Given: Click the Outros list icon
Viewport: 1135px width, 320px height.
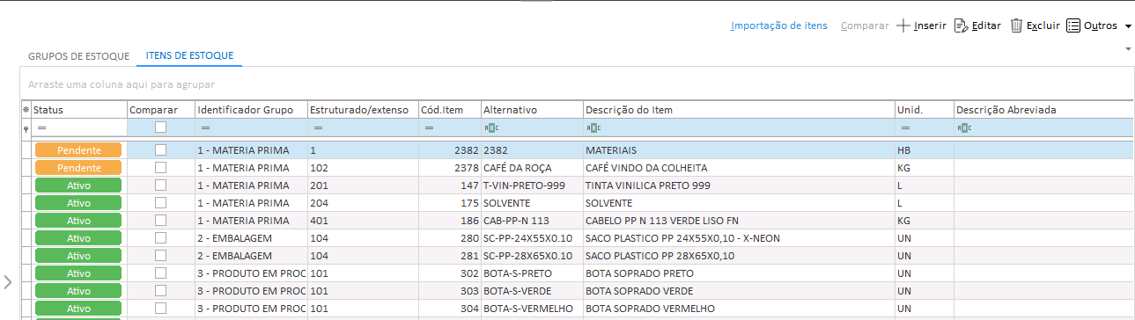Looking at the screenshot, I should pos(1073,25).
